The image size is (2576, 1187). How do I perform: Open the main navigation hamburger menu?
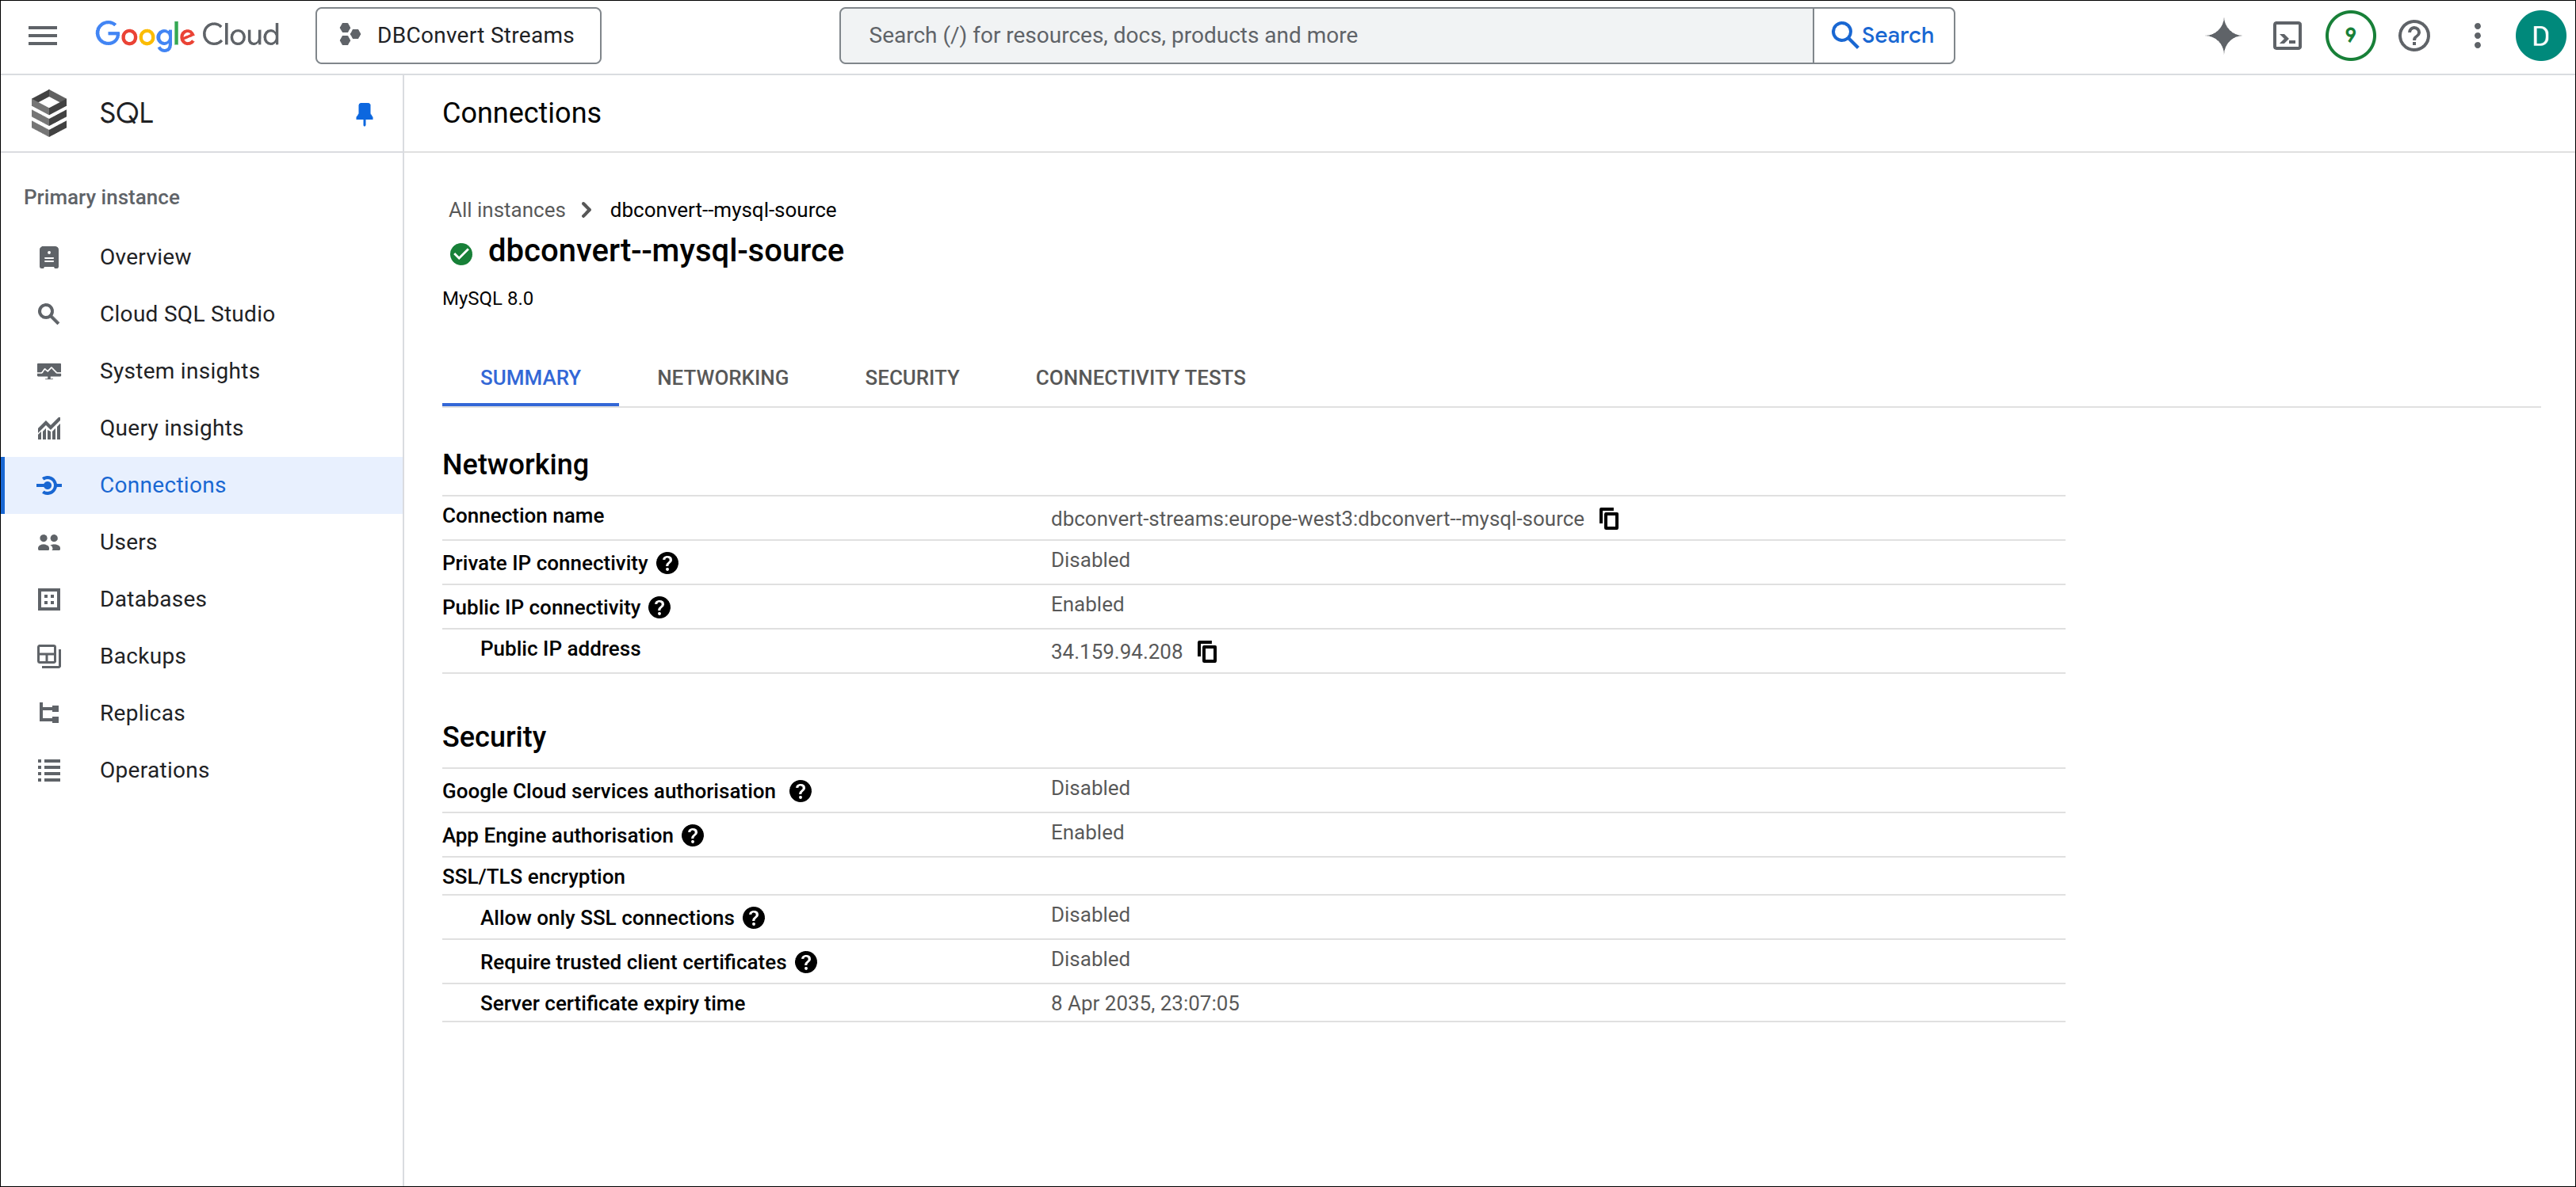coord(42,35)
